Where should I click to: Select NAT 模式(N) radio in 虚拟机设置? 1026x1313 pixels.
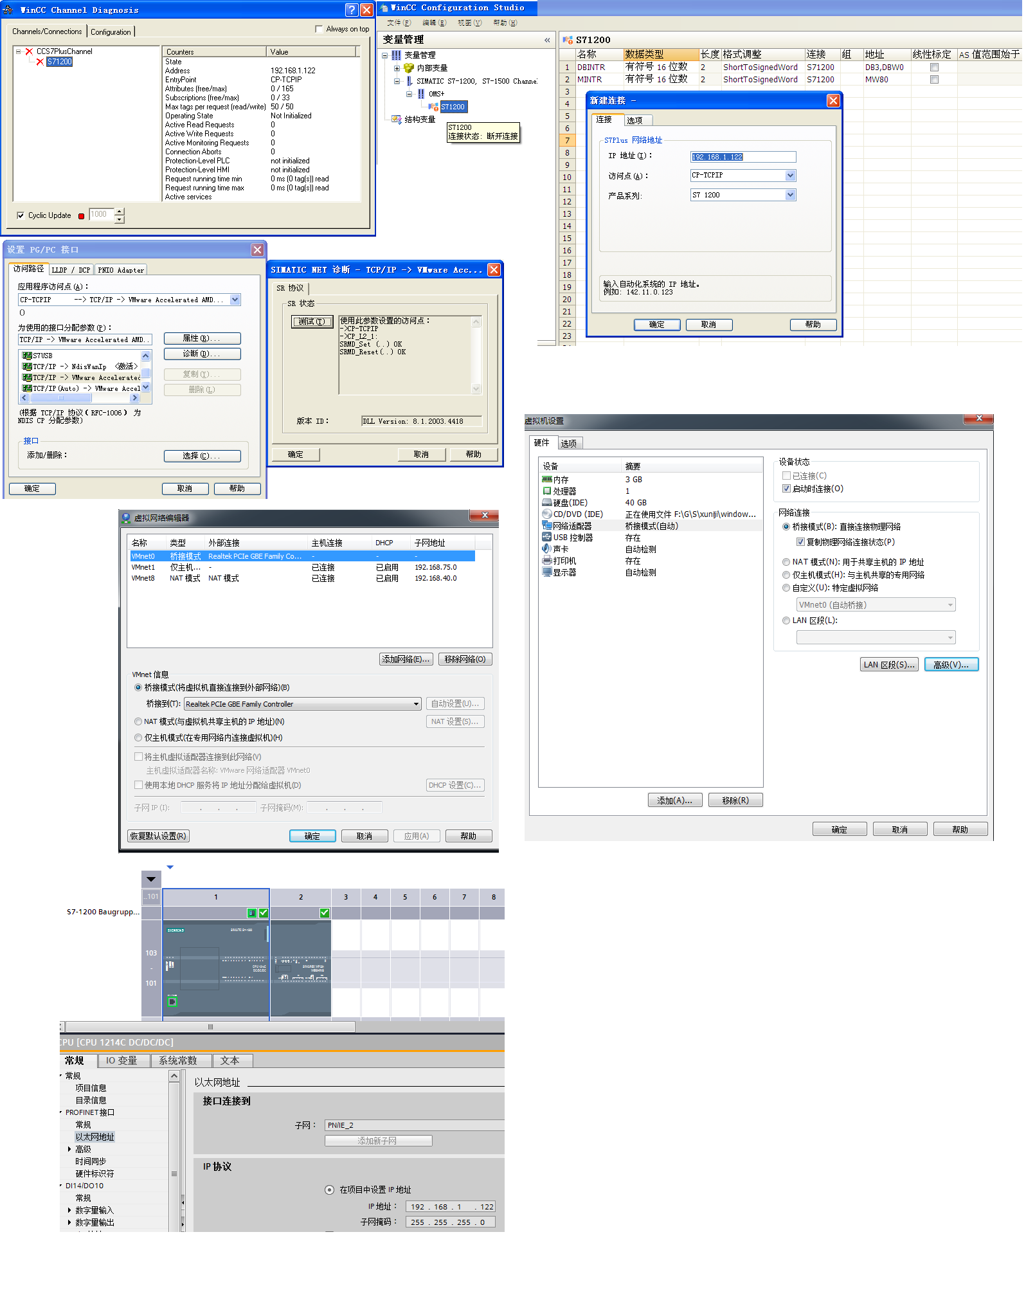(786, 562)
